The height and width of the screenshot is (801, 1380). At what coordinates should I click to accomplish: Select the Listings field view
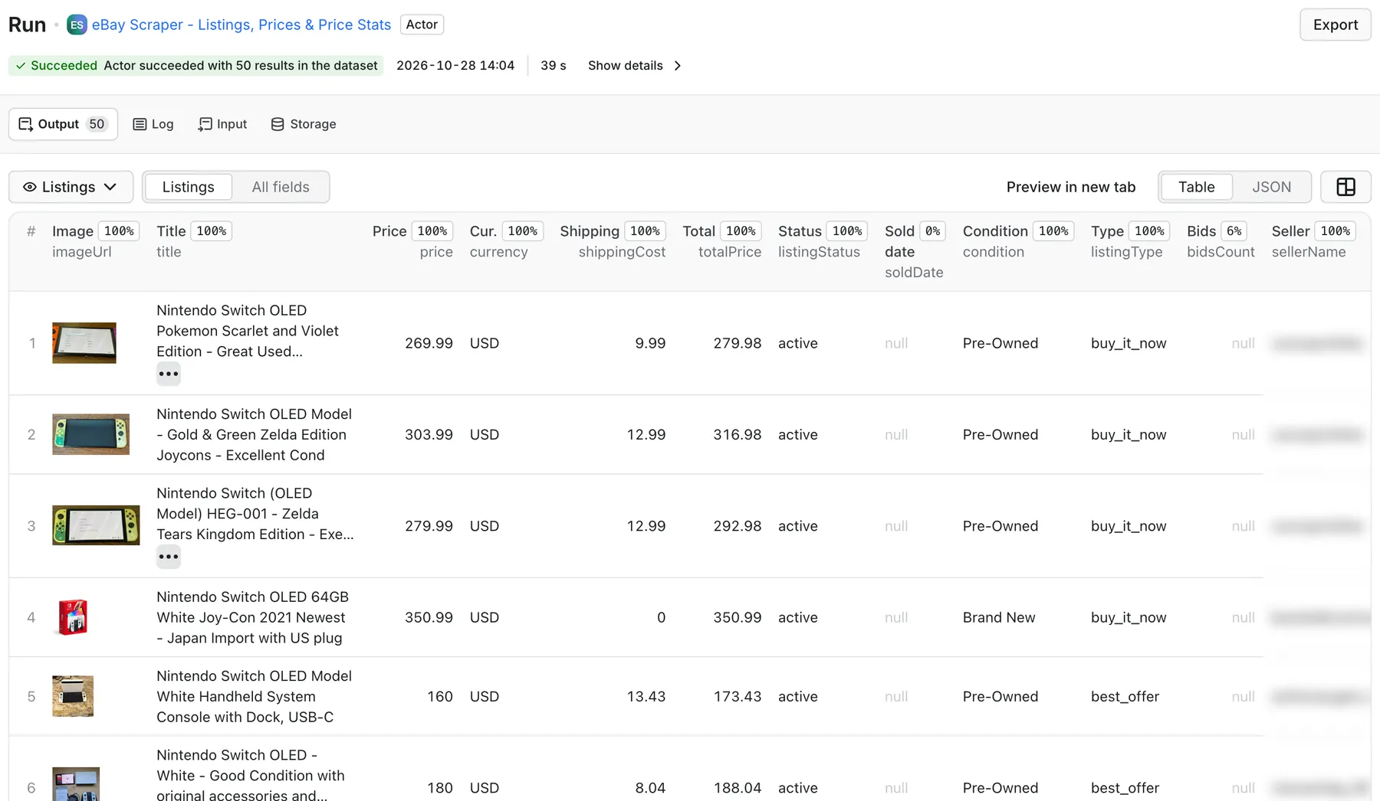(188, 187)
